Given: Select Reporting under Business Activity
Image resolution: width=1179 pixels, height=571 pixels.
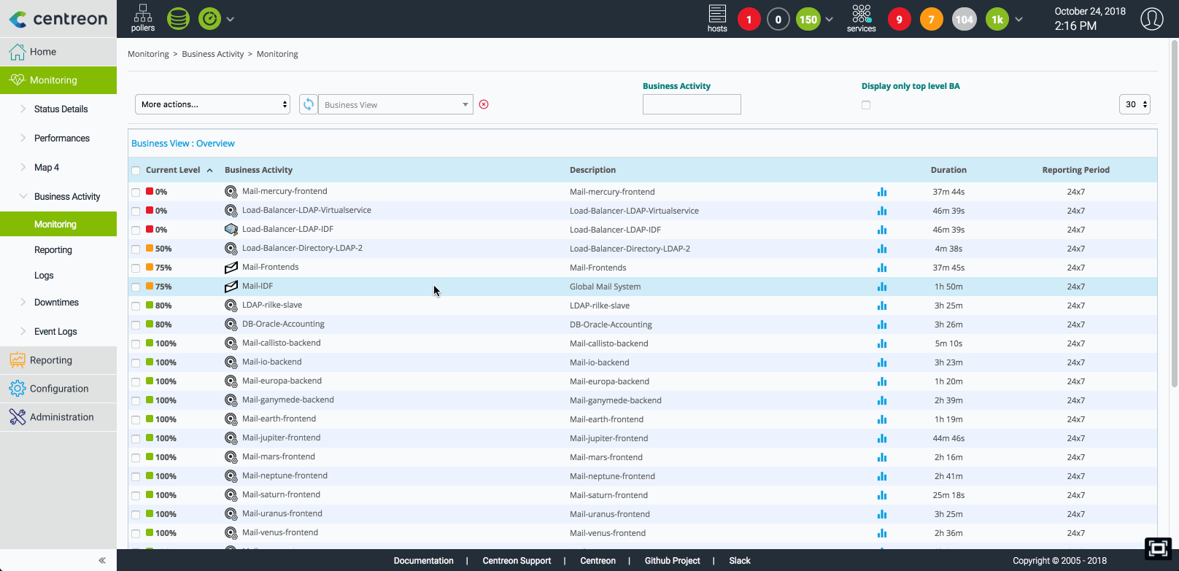Looking at the screenshot, I should 53,250.
